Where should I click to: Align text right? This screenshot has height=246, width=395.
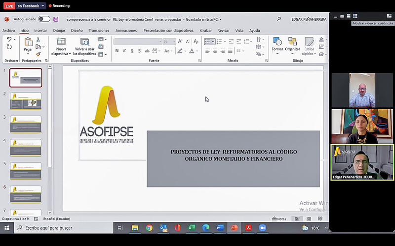coord(223,51)
